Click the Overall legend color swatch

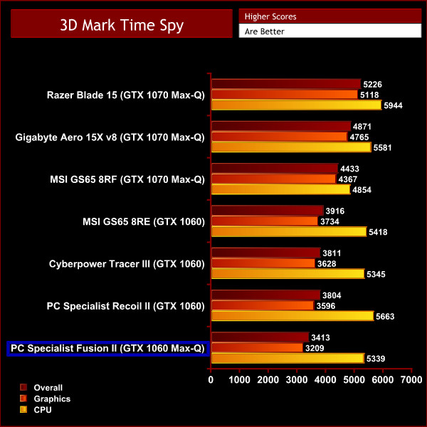[x=23, y=387]
